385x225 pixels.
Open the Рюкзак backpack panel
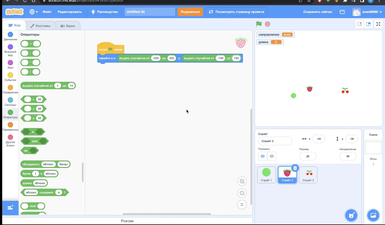127,221
